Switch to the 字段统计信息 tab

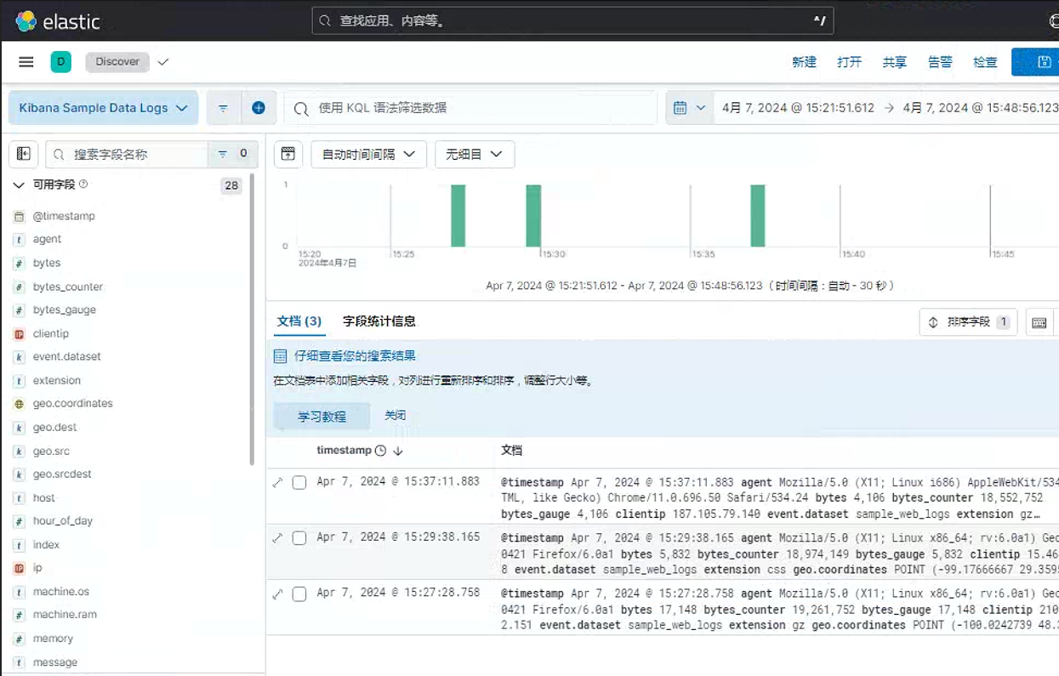pos(379,321)
